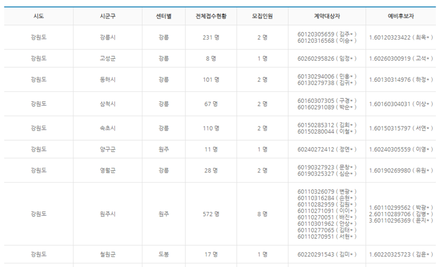Screen dimensions: 445x267
Task: Click the 231 명 applicant count
Action: (211, 37)
